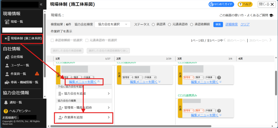The image size is (278, 128).
Task: Click the 作業員を追加 person-plus icon
Action: pyautogui.click(x=61, y=117)
